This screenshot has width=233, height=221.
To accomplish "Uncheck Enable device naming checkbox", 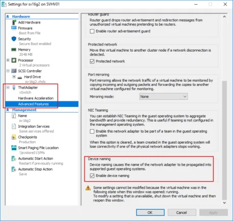I will pyautogui.click(x=92, y=175).
